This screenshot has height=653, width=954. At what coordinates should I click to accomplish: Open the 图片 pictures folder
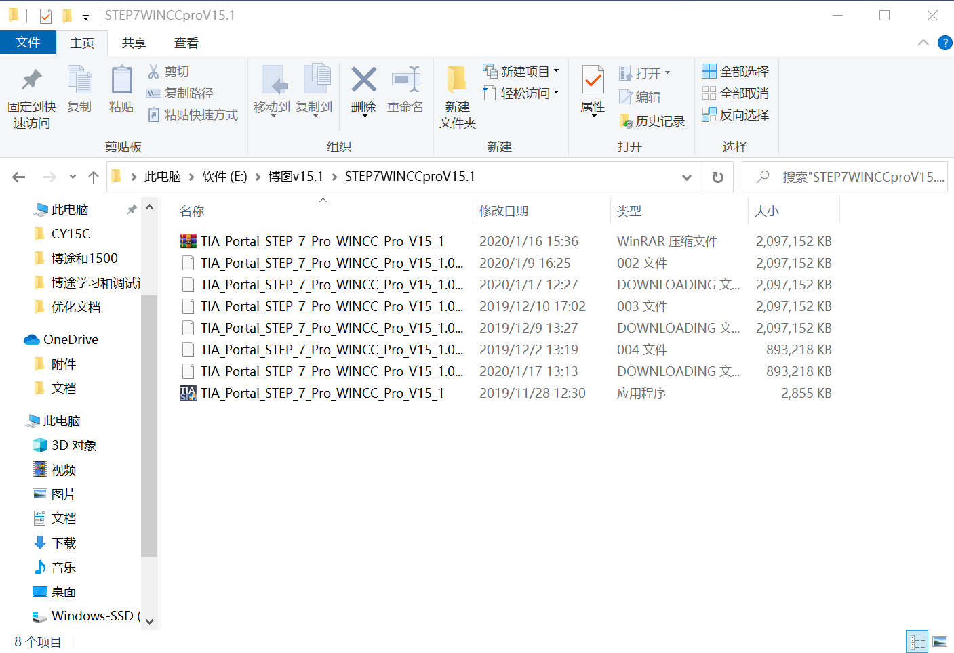(x=64, y=494)
